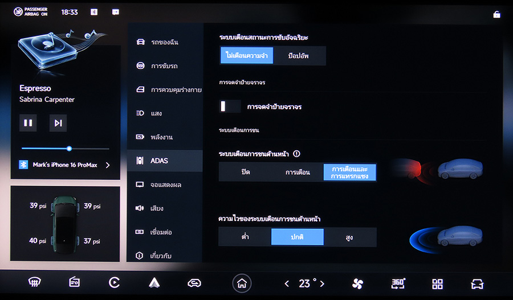Image resolution: width=513 pixels, height=300 pixels.
Task: Open the ADAS settings menu
Action: tap(165, 161)
